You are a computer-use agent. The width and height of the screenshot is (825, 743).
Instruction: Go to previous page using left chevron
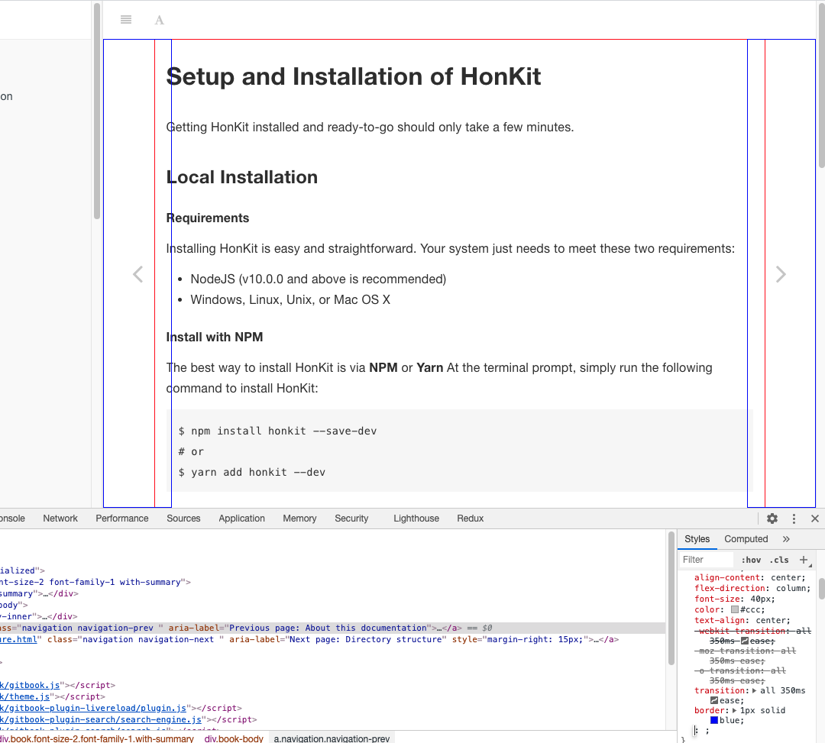[137, 274]
